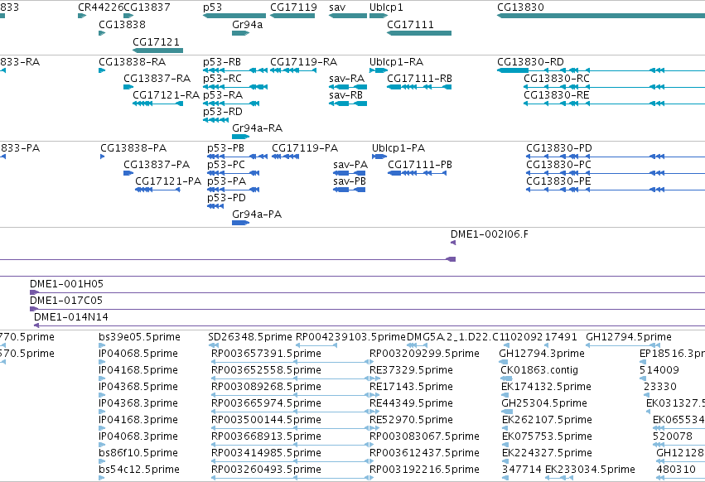Open the RE44349.5prime EST label
Screen dimensions: 705x482
(411, 403)
